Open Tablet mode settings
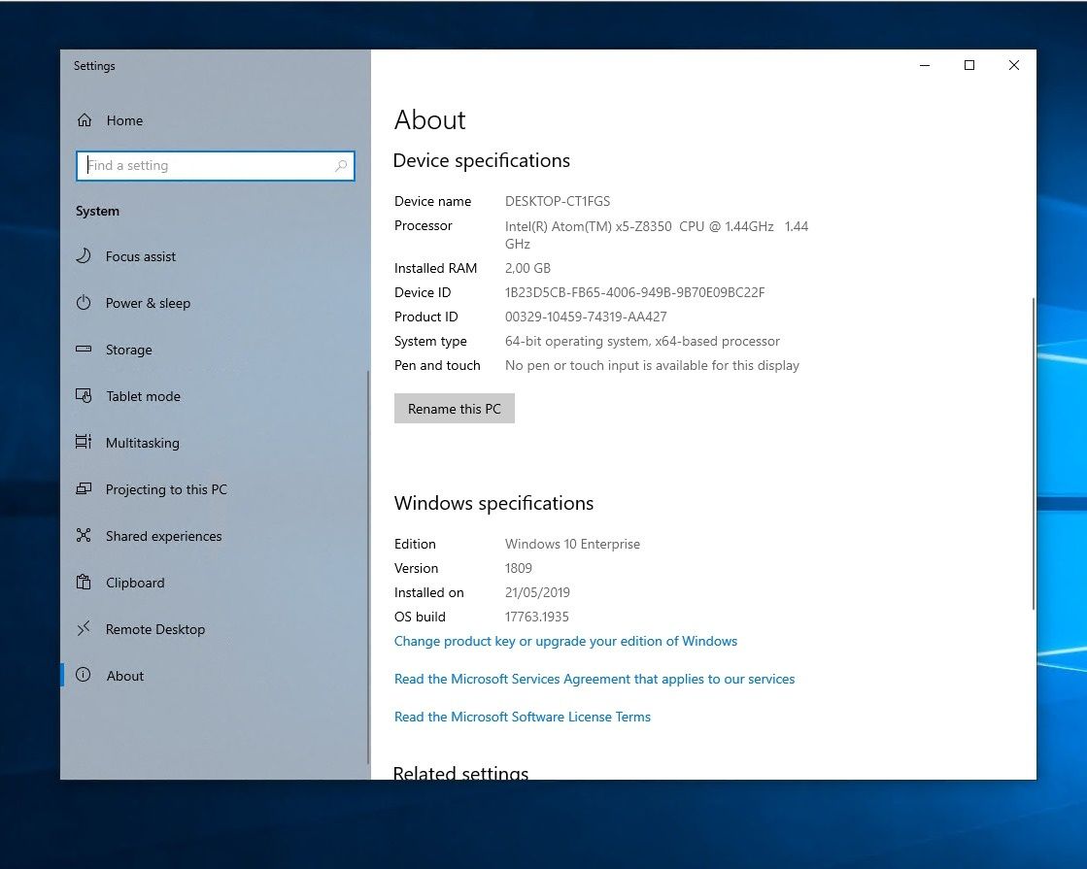The image size is (1087, 869). point(143,396)
